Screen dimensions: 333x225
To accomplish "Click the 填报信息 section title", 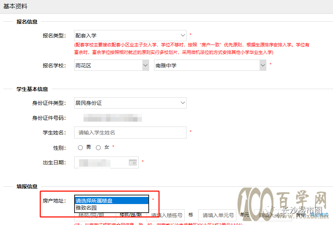I will click(x=27, y=186).
